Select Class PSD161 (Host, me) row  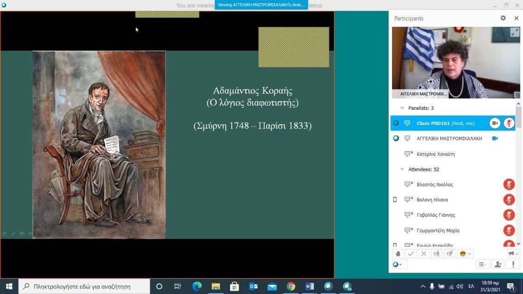click(x=453, y=123)
